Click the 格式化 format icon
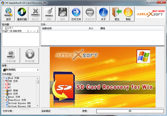This screenshot has height=116, width=167. (x=35, y=14)
